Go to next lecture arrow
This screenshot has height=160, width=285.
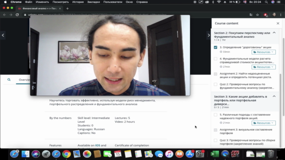click(x=209, y=35)
